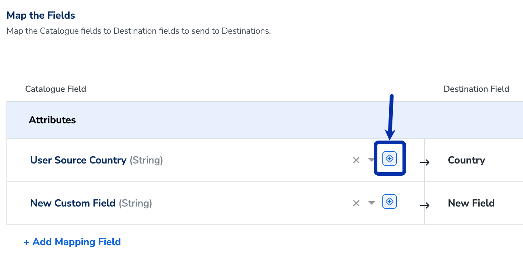Viewport: 523px width, 256px height.
Task: Click the Add Mapping Field link
Action: coord(72,242)
